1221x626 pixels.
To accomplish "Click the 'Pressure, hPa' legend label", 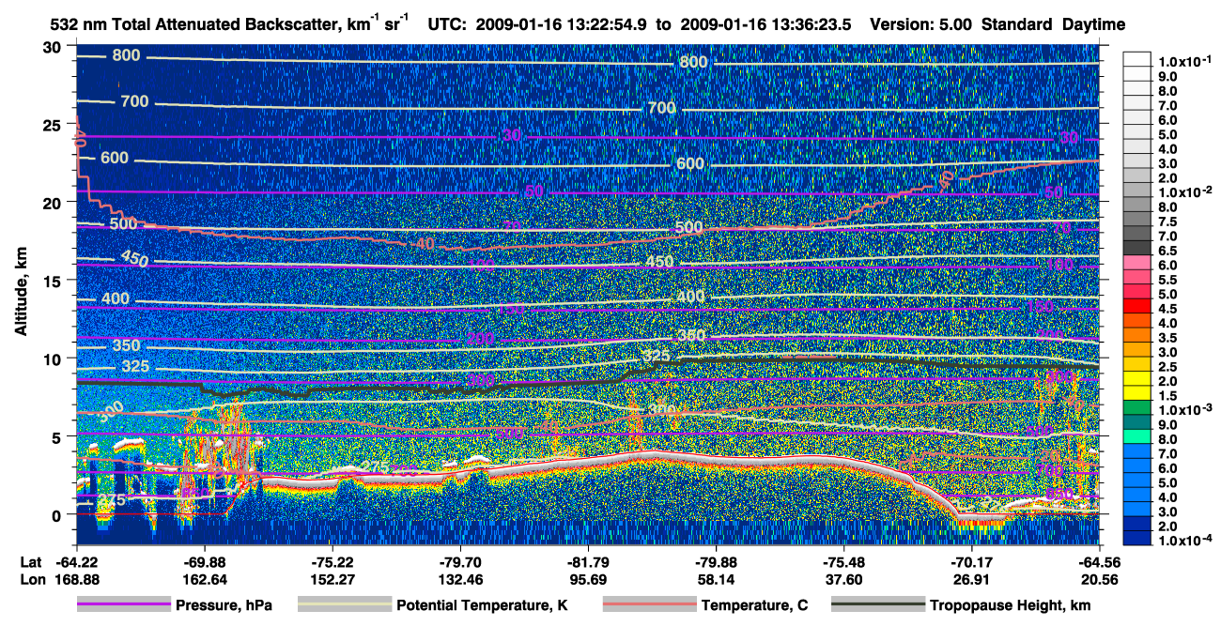I will click(223, 606).
